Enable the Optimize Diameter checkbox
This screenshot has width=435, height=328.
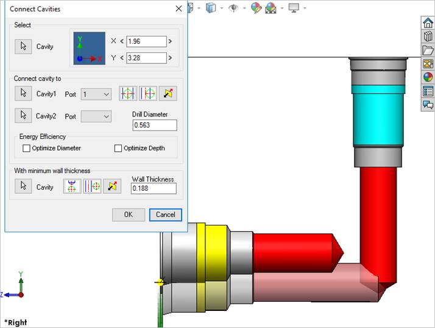point(26,148)
